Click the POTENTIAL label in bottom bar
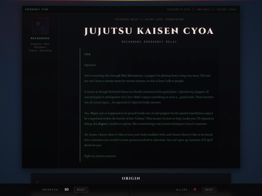Viewport: 262px width, 196px height. point(50,190)
